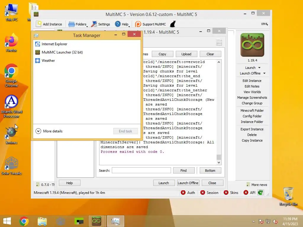Open the Add Instance toolbar button
The image size is (303, 227).
(x=49, y=24)
